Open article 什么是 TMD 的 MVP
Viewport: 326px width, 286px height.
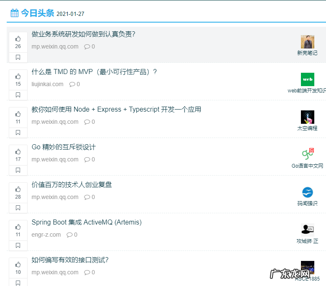click(x=94, y=72)
